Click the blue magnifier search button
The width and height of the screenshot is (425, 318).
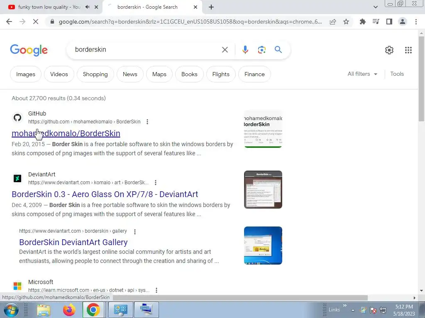coord(278,50)
